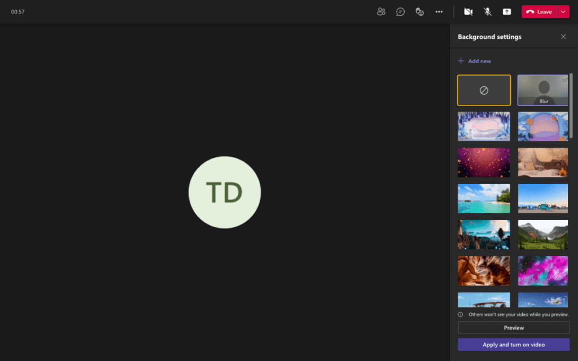Choose the tropical beach background thumbnail
Image resolution: width=578 pixels, height=361 pixels.
coord(484,199)
